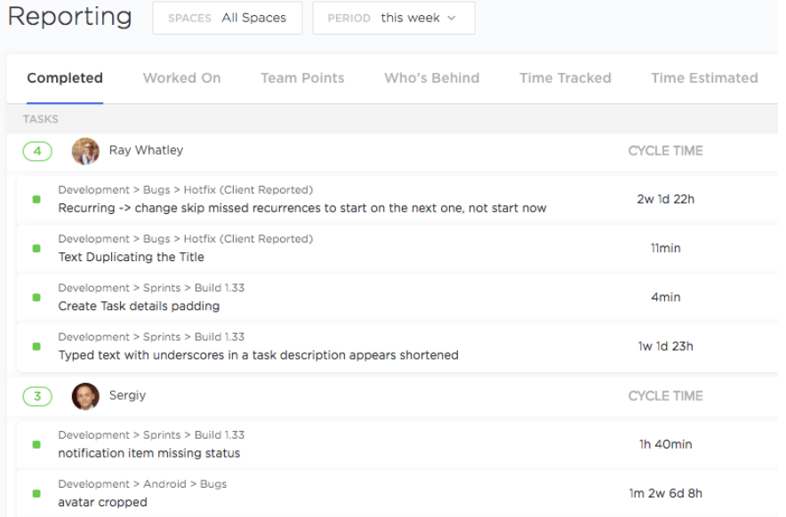The height and width of the screenshot is (517, 786).
Task: Click the 'Development > Android > Bugs' breadcrumb
Action: tap(142, 484)
